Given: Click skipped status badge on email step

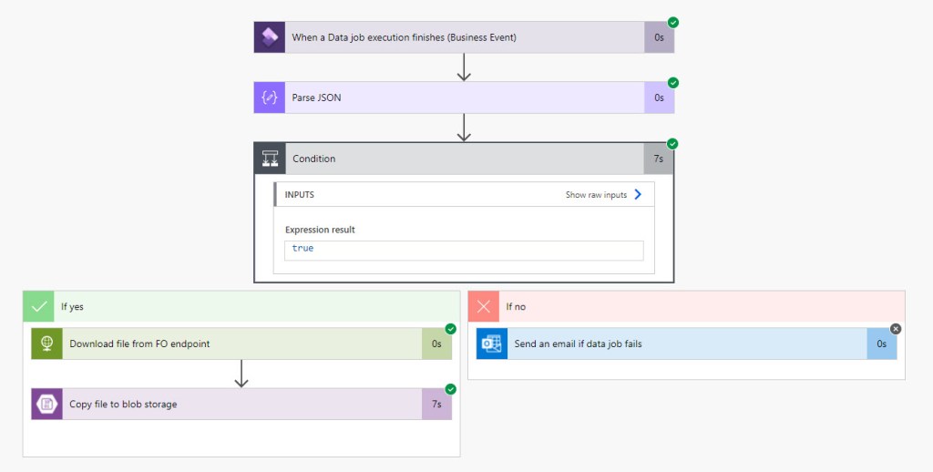Looking at the screenshot, I should [895, 329].
